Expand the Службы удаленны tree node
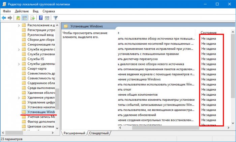 19,64
